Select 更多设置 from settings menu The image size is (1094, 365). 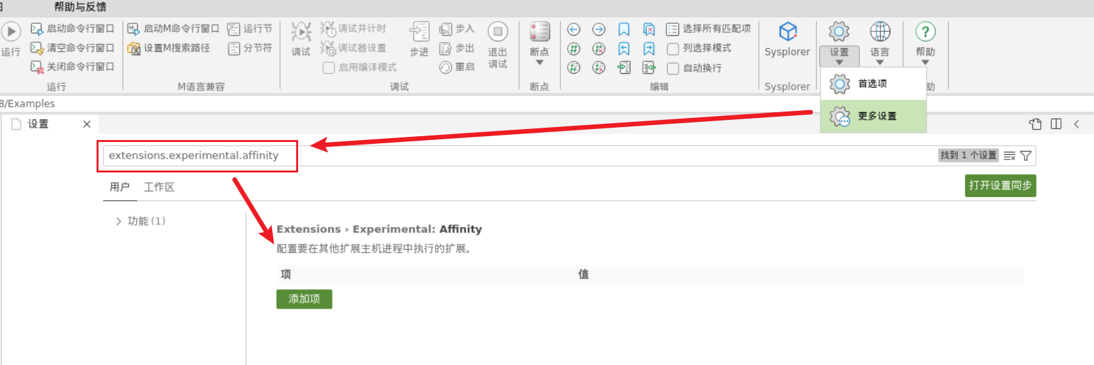click(876, 116)
